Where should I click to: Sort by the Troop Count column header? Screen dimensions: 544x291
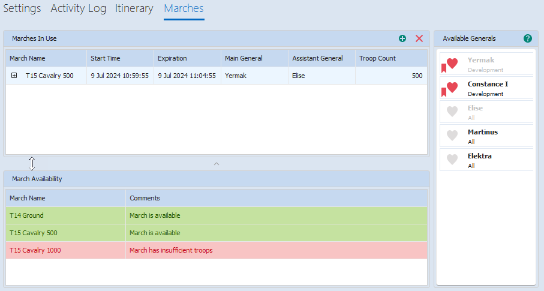[x=377, y=58]
